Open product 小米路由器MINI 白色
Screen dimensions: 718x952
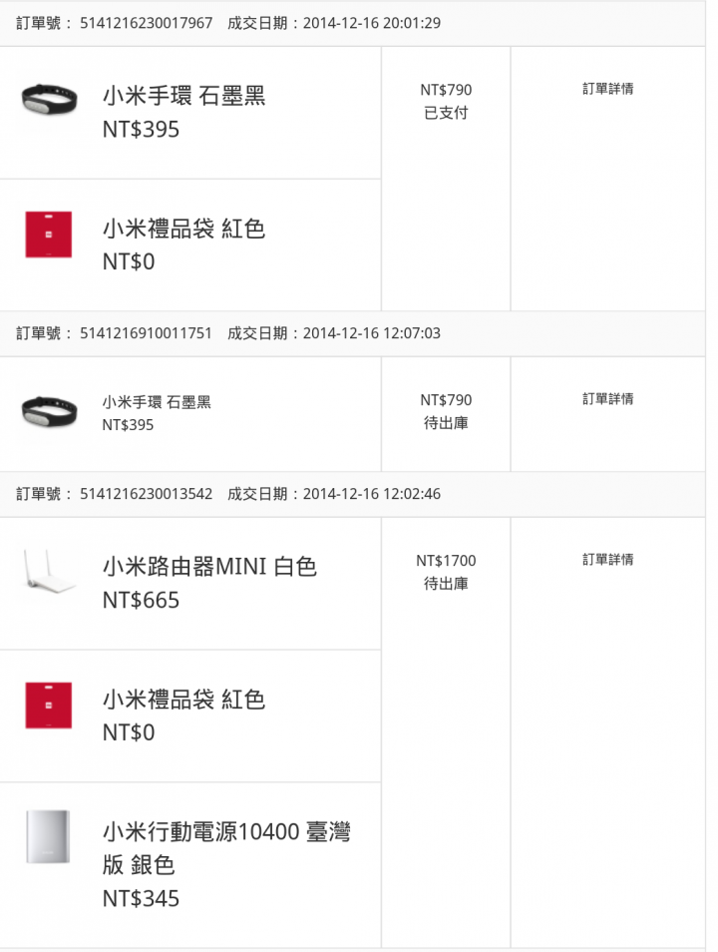point(209,567)
